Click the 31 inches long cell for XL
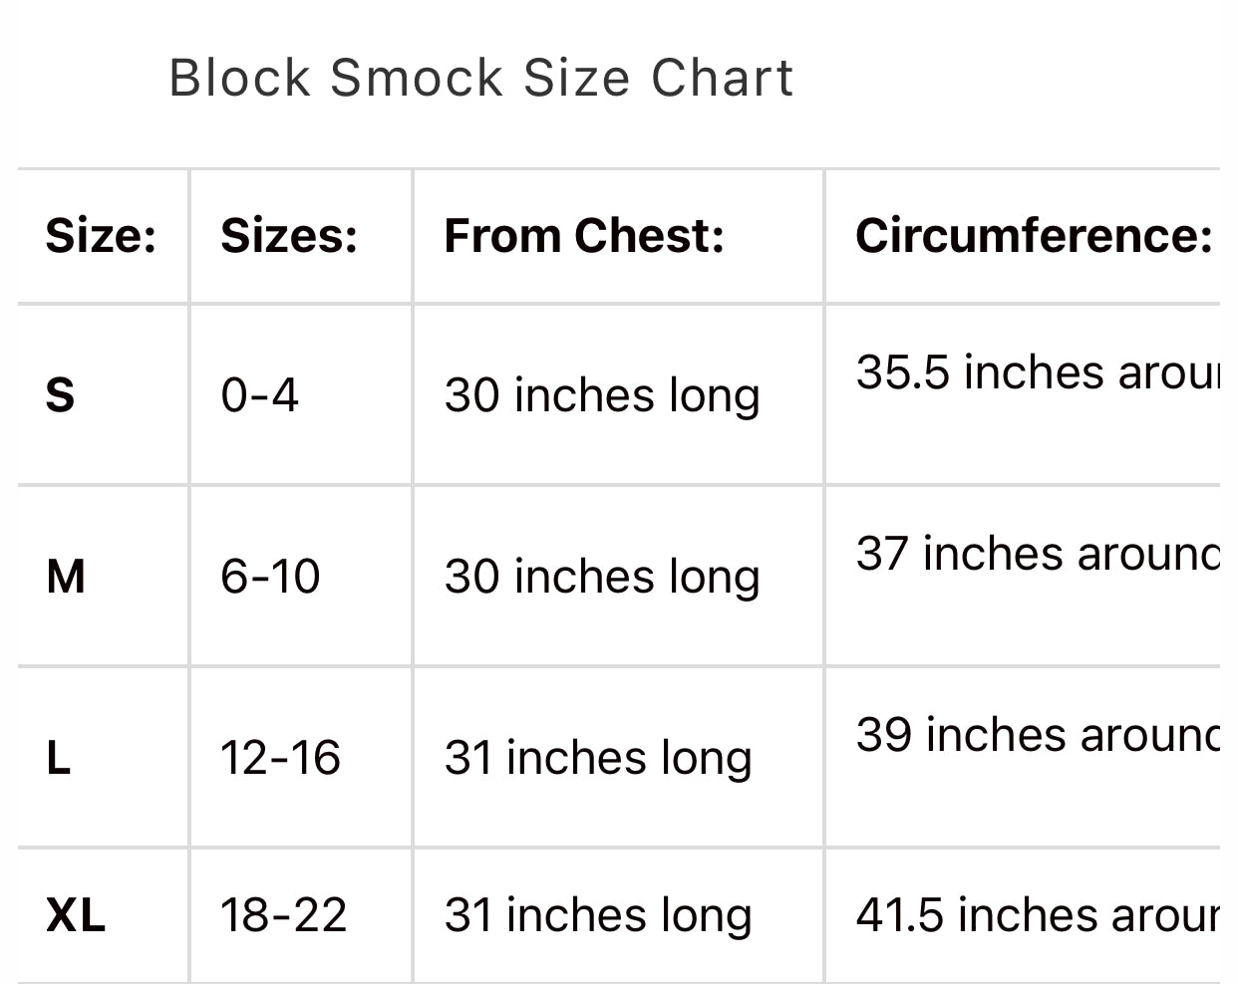This screenshot has width=1238, height=984. tap(598, 915)
